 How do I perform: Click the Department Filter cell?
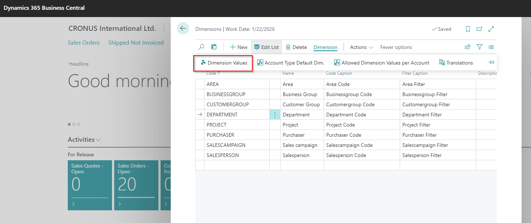(438, 115)
